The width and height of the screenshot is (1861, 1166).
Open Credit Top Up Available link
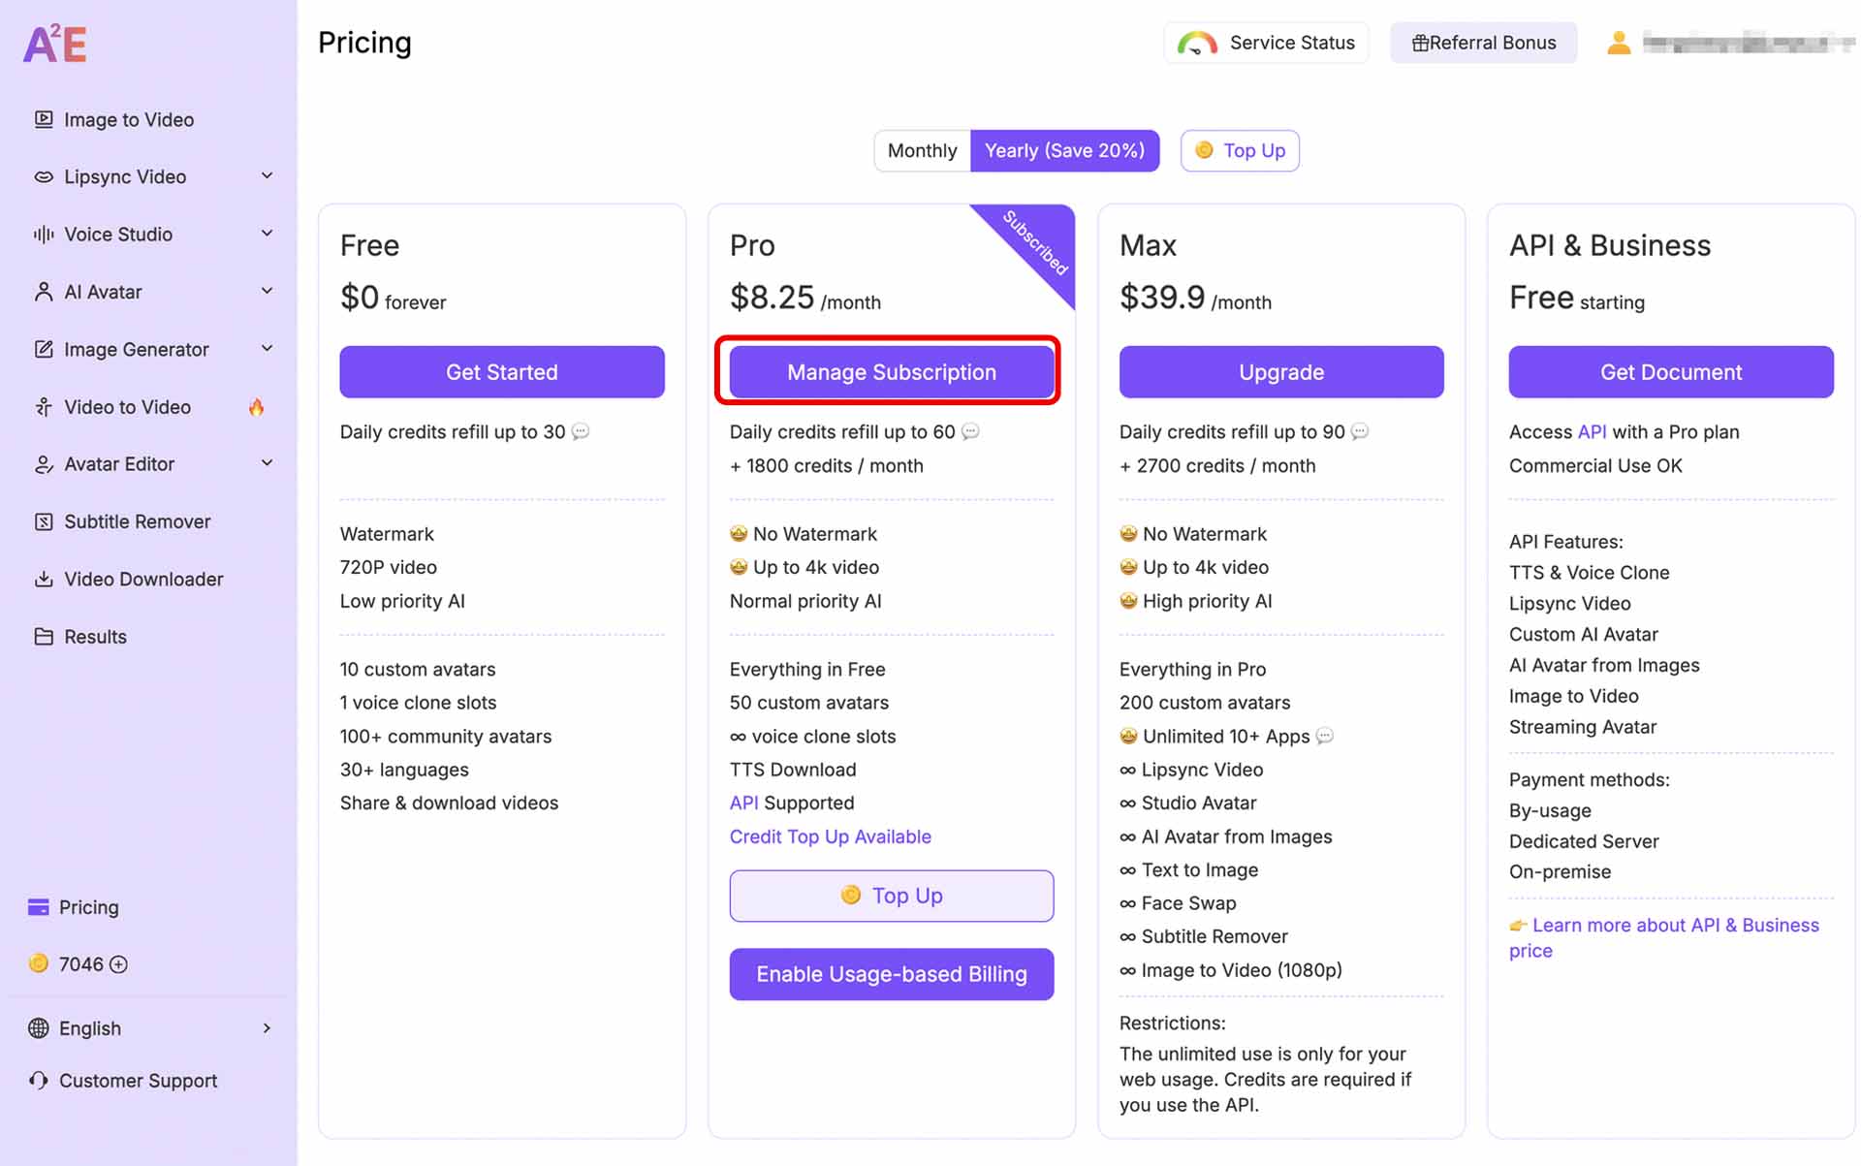point(830,836)
